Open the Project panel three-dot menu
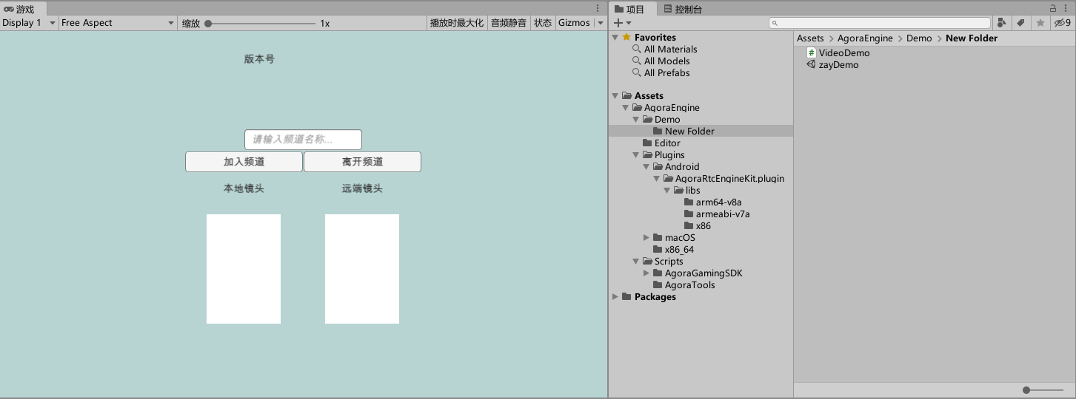This screenshot has height=399, width=1076. click(1067, 8)
